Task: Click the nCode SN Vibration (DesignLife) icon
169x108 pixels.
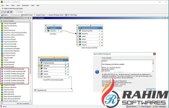Action: coord(2,83)
